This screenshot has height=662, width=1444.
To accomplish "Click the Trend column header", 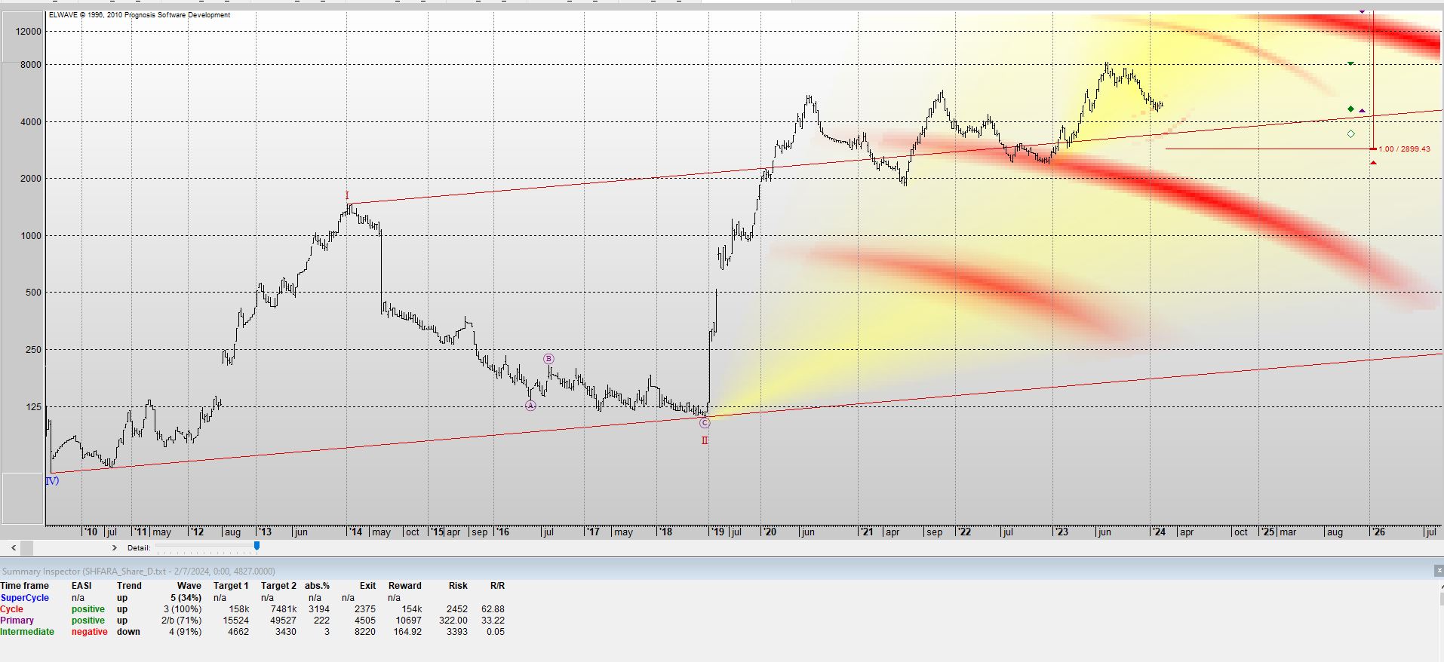I will click(129, 586).
